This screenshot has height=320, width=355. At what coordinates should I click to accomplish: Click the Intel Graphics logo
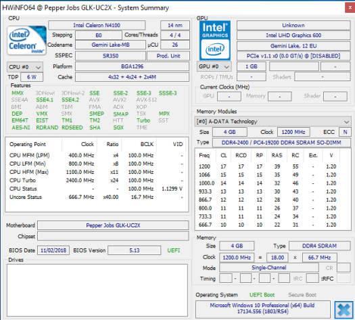215,41
